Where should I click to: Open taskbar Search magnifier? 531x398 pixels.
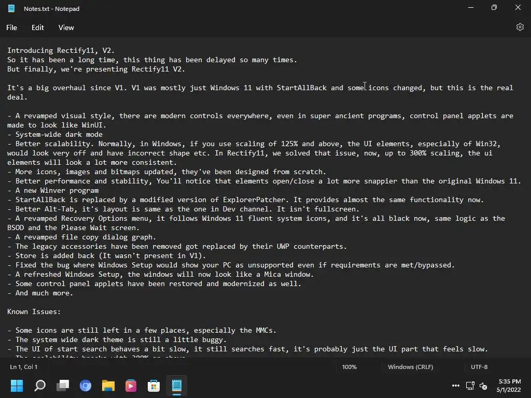[40, 386]
